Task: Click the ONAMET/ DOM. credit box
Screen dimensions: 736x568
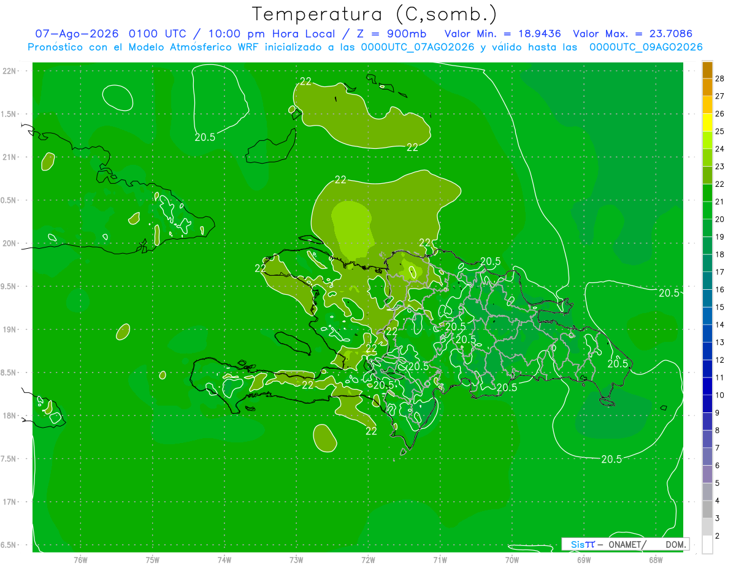Action: click(x=626, y=544)
